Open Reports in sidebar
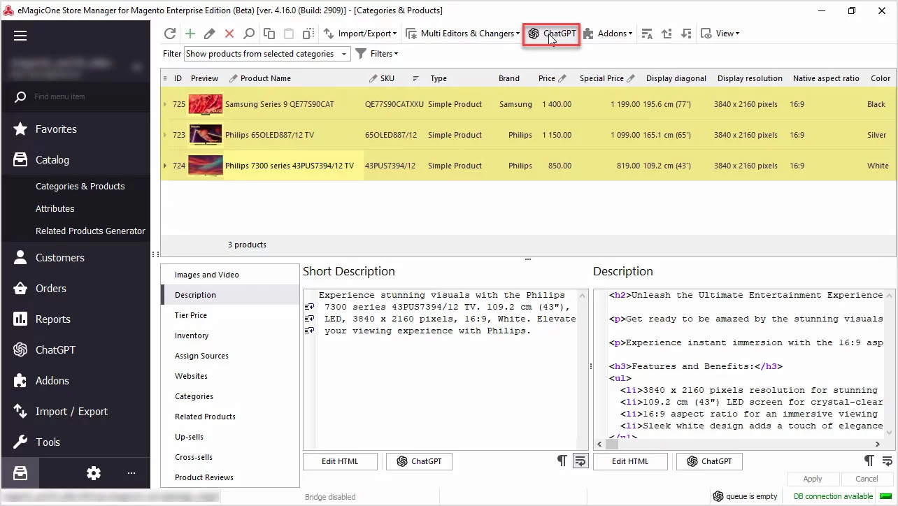The image size is (898, 506). 76,319
